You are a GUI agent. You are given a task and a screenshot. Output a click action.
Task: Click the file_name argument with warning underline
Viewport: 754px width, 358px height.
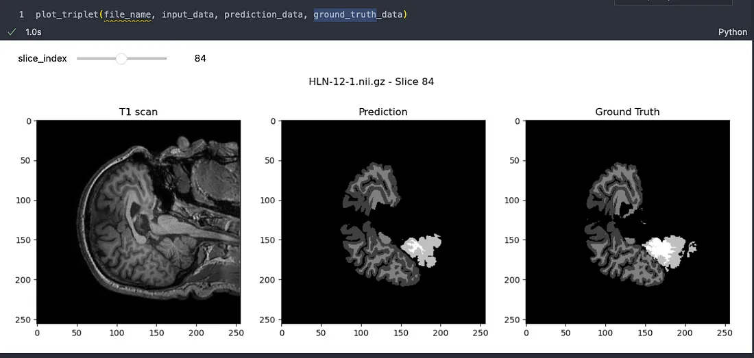[128, 15]
